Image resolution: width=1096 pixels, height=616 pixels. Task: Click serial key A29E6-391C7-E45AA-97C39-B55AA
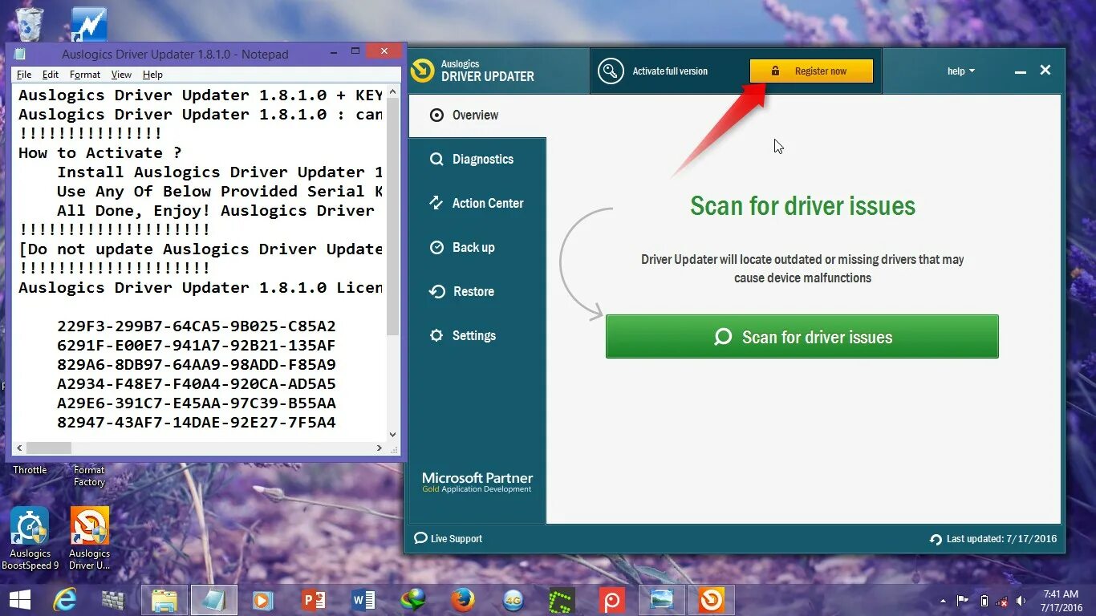click(x=197, y=403)
